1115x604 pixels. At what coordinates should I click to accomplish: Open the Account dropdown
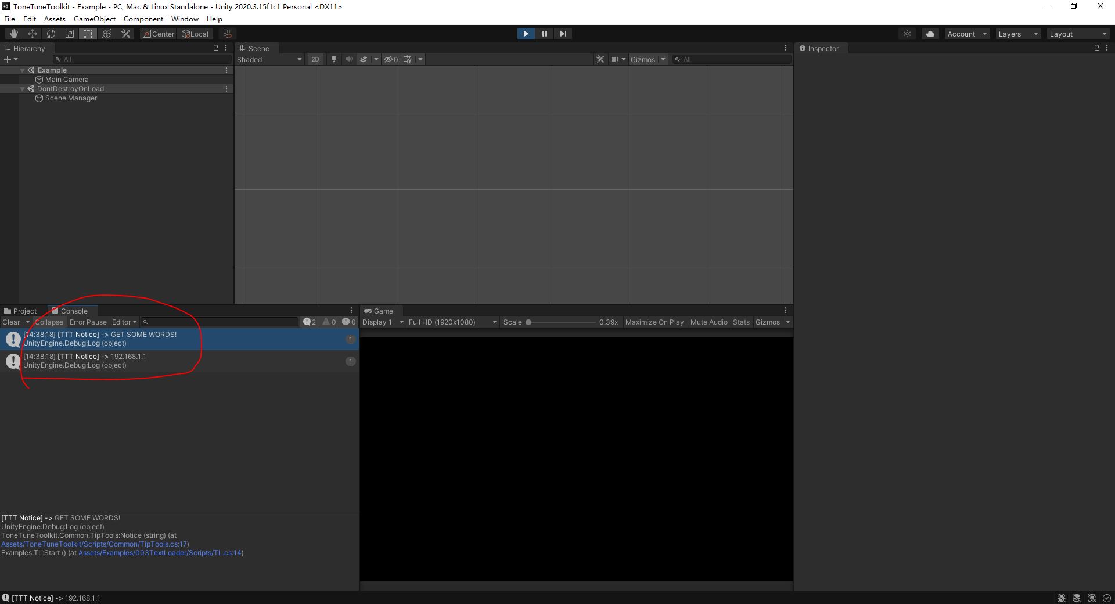coord(967,34)
